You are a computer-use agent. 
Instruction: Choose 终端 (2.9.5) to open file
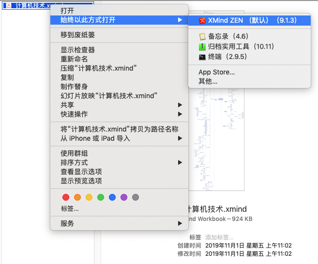(249, 57)
